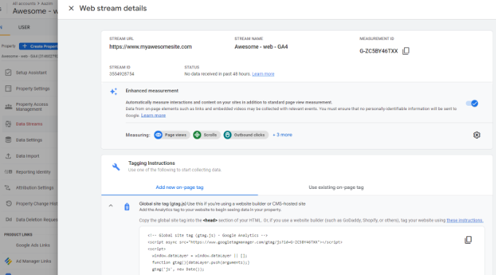Click the stream name Awesome - web - GA4
This screenshot has width=496, height=275.
click(261, 47)
